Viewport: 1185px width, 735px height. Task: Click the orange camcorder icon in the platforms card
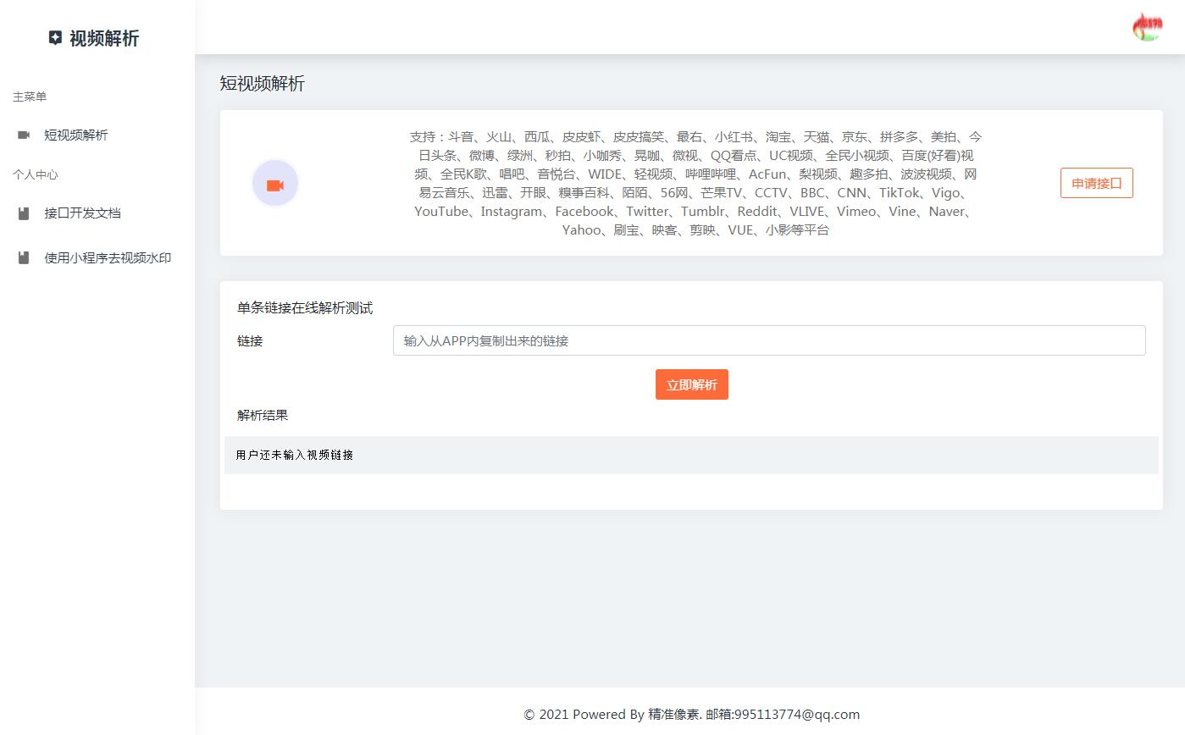[274, 183]
